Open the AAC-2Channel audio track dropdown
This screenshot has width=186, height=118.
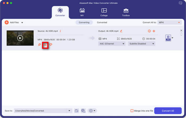(x=112, y=44)
